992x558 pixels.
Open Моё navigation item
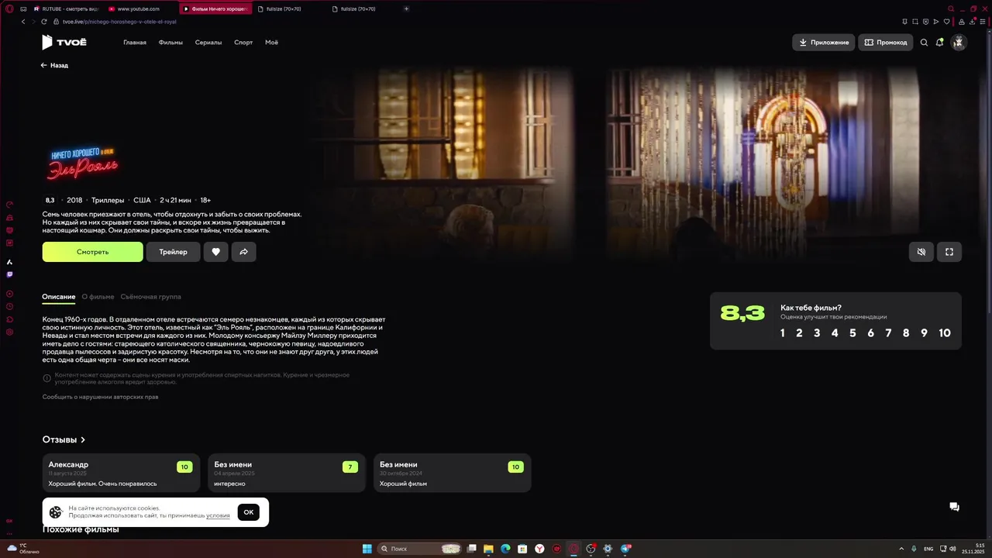coord(271,43)
